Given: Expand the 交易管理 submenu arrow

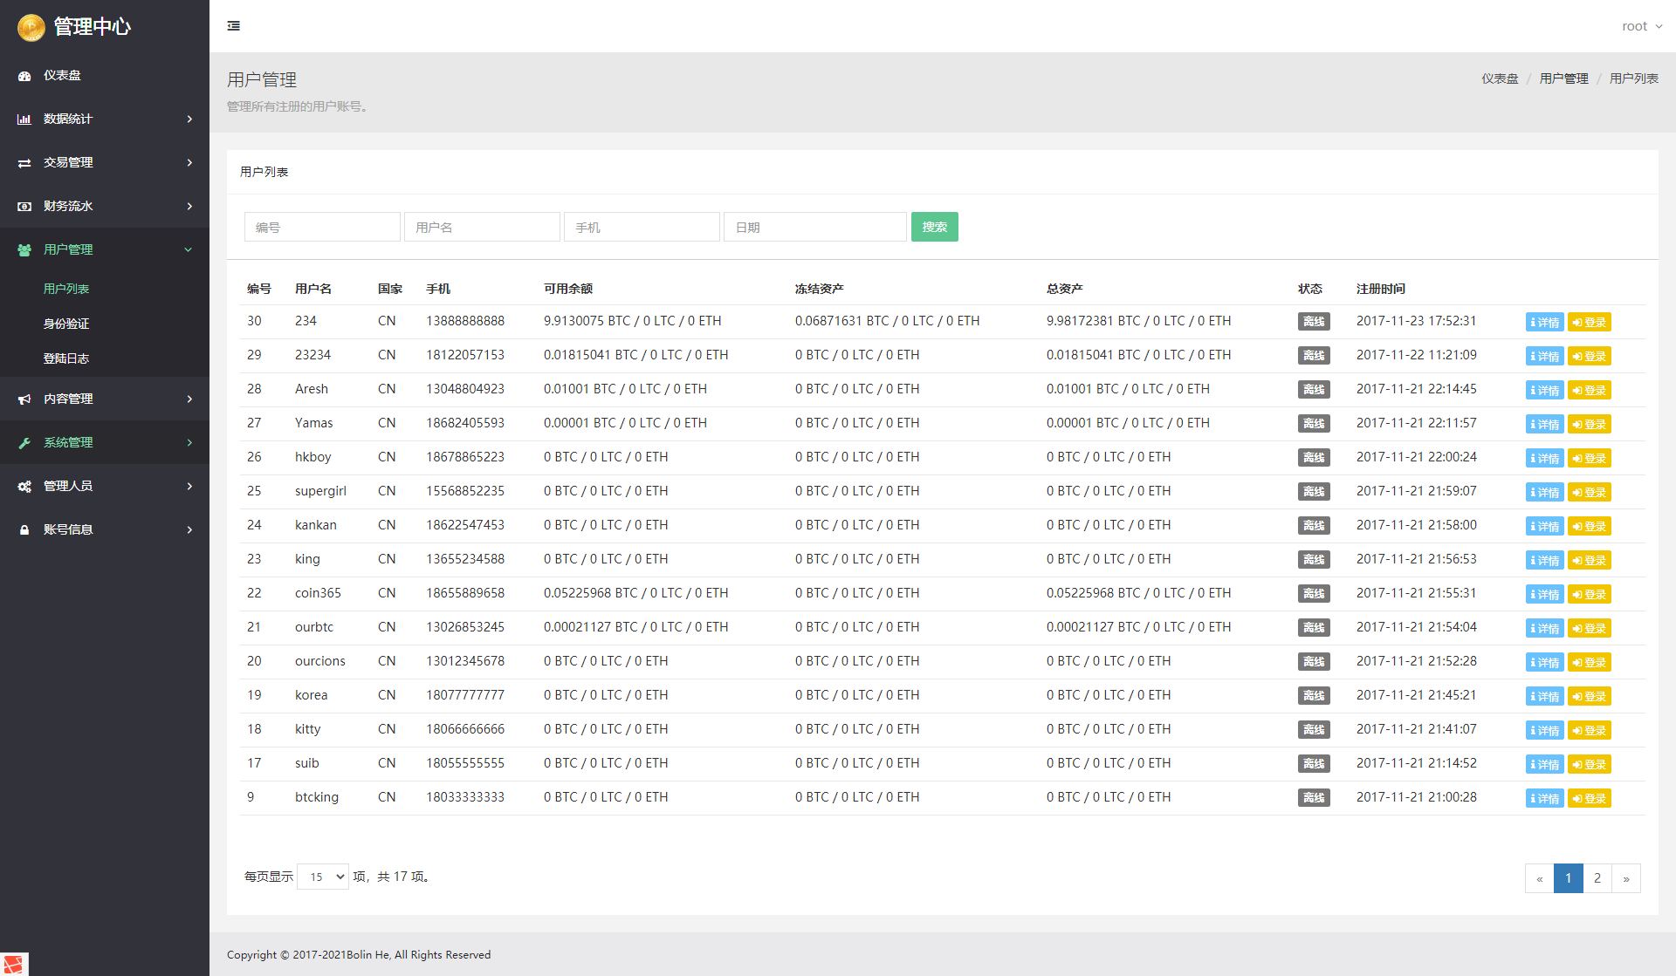Looking at the screenshot, I should coord(189,161).
